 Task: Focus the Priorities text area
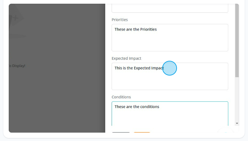click(x=170, y=38)
